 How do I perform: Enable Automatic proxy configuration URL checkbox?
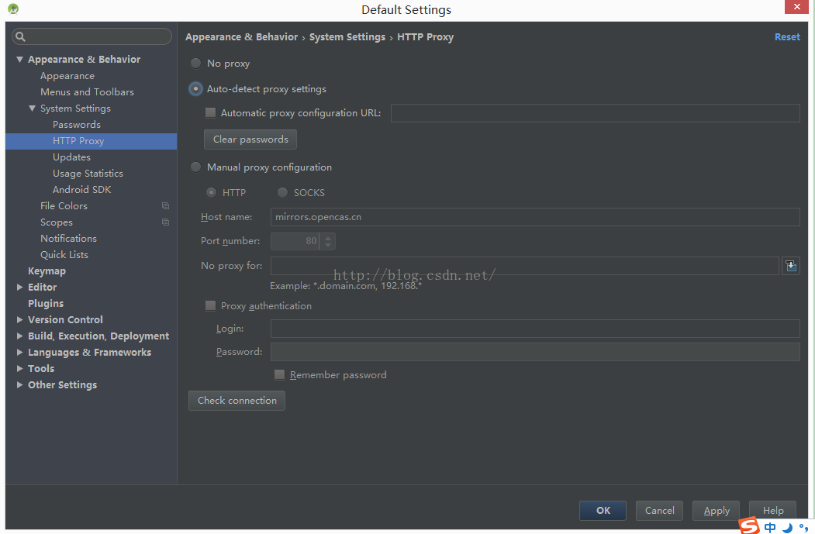(210, 112)
